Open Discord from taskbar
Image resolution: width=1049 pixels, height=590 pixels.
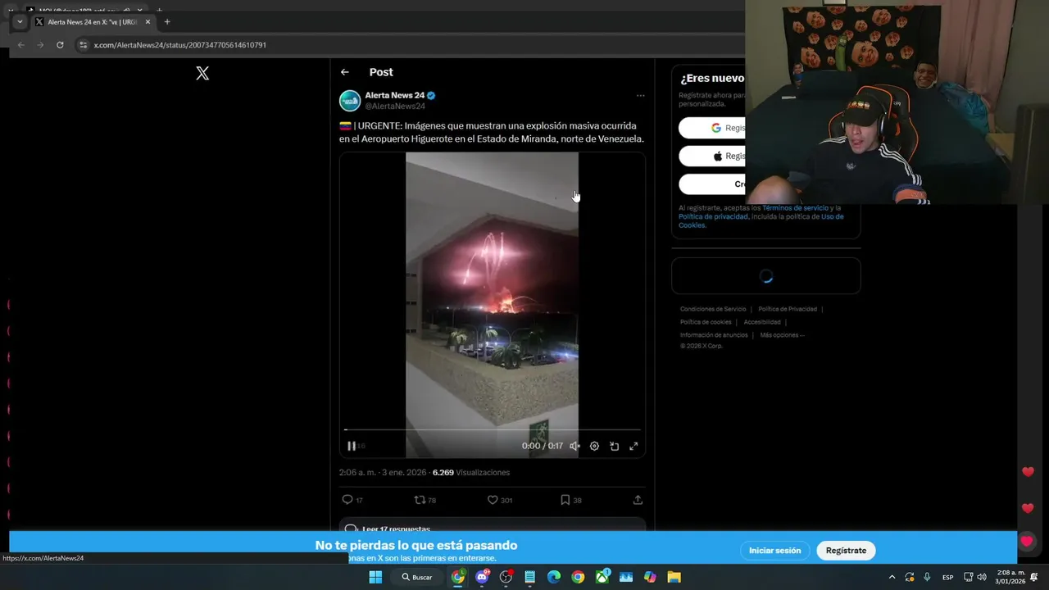pos(482,577)
